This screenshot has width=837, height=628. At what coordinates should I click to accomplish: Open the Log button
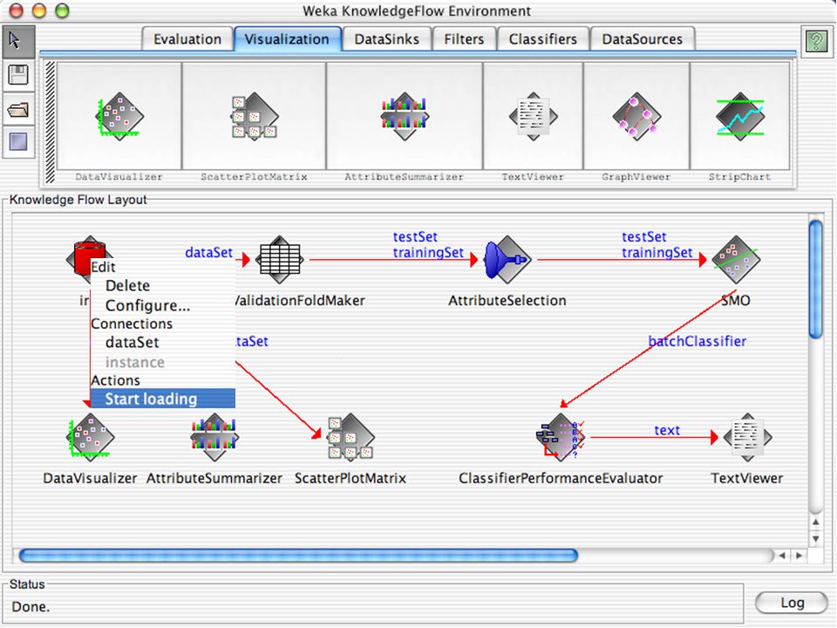click(x=793, y=603)
